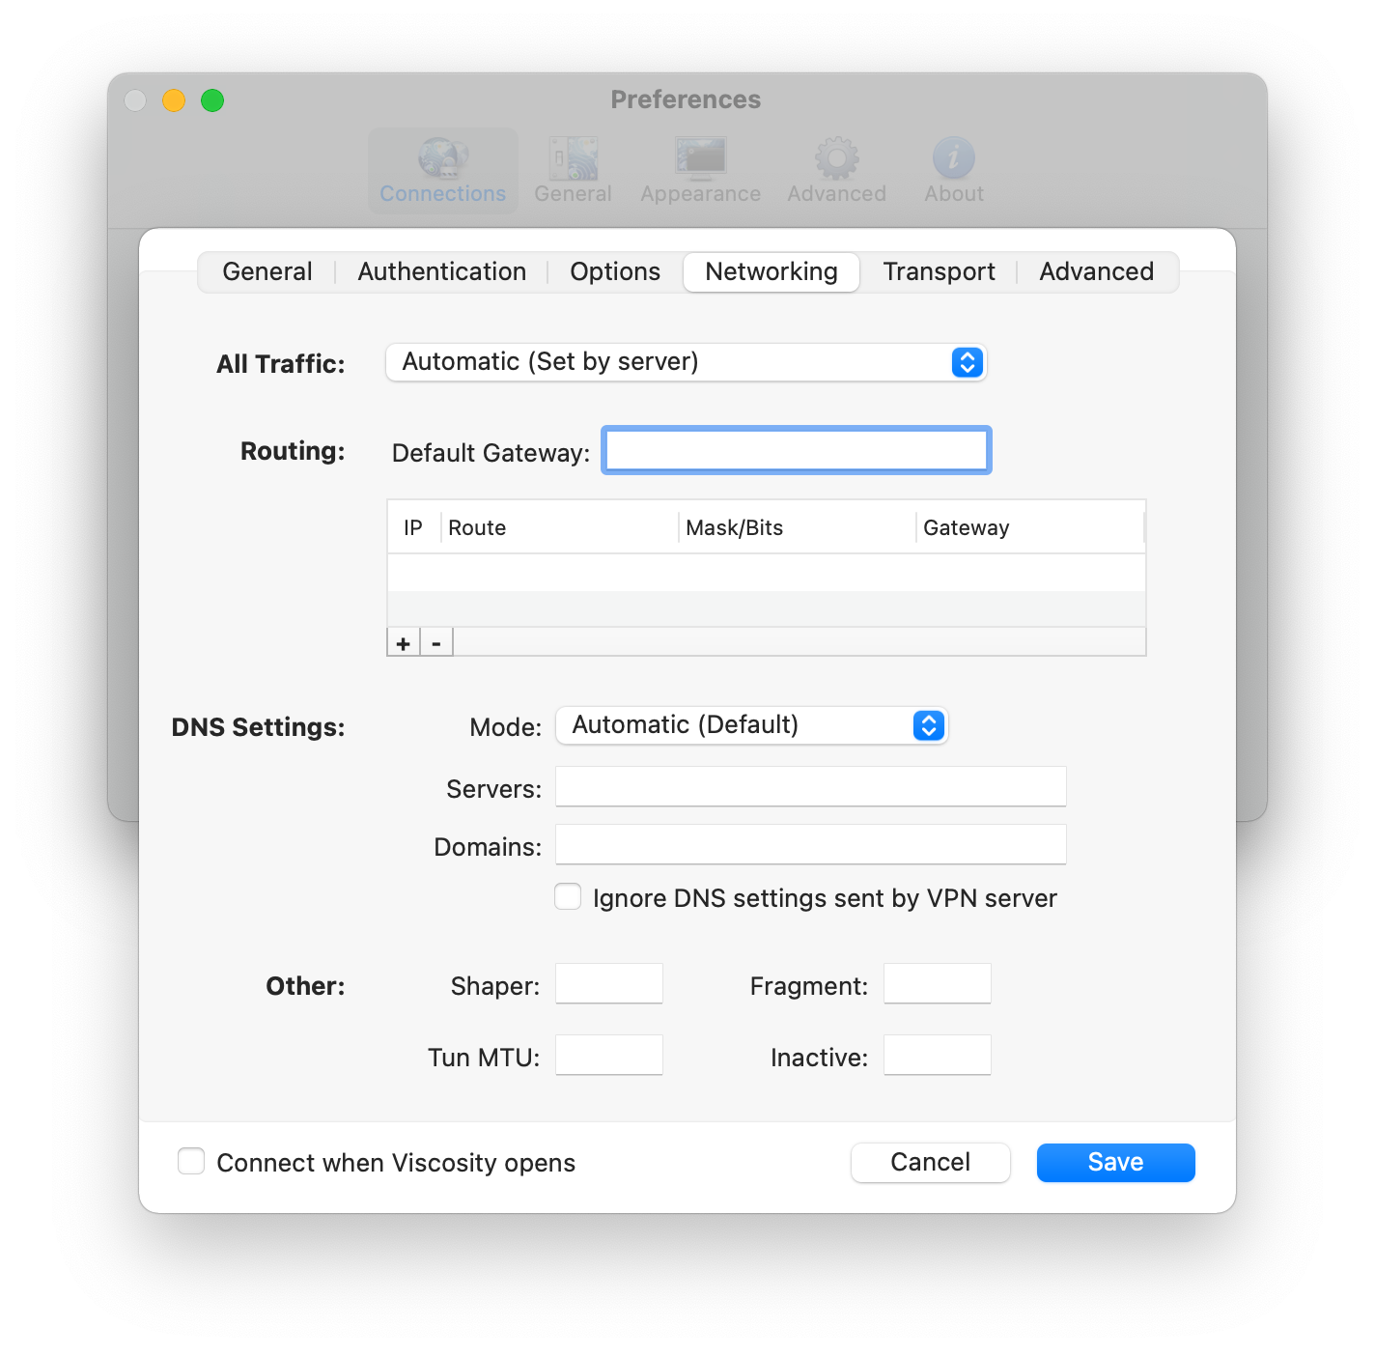
Task: Select the Appearance monitor icon
Action: (x=700, y=158)
